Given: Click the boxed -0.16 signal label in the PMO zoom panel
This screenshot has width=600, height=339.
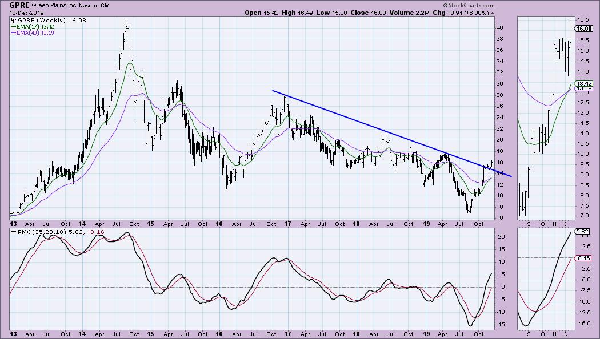Looking at the screenshot, I should (583, 258).
